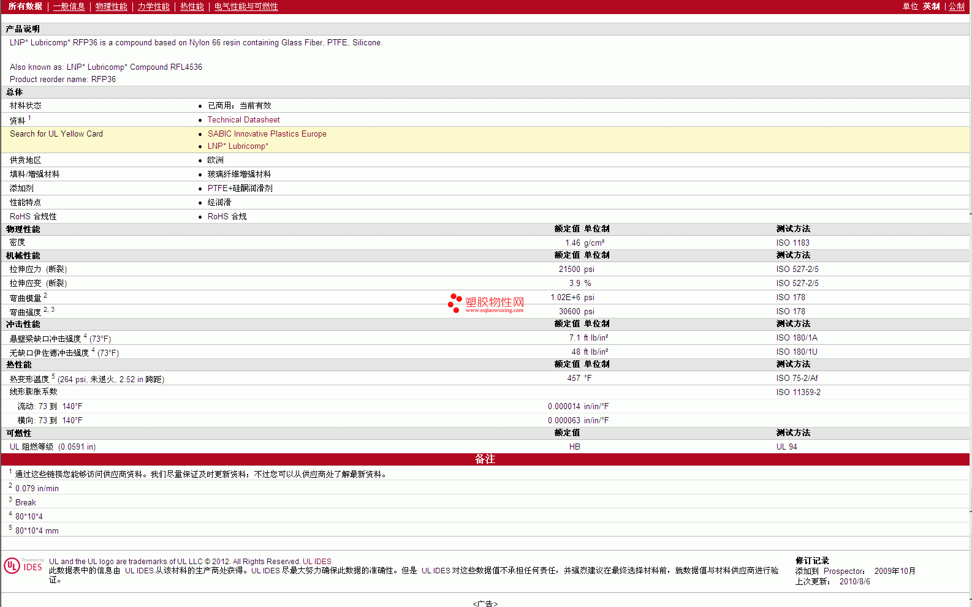972x607 pixels.
Task: Switch units to 公制 (metric)
Action: pos(956,6)
